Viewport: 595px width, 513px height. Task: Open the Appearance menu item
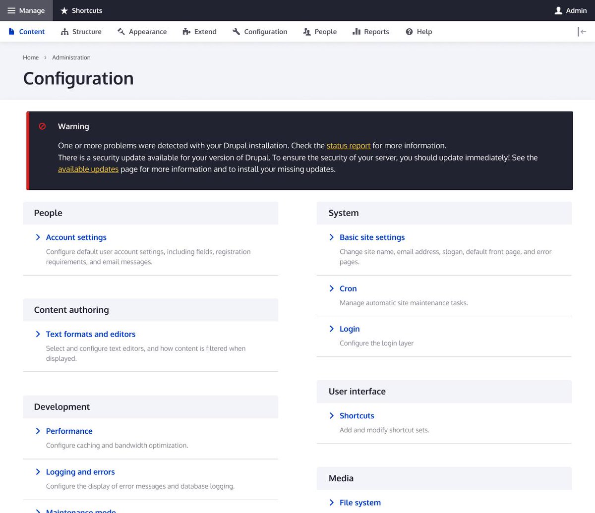click(142, 32)
